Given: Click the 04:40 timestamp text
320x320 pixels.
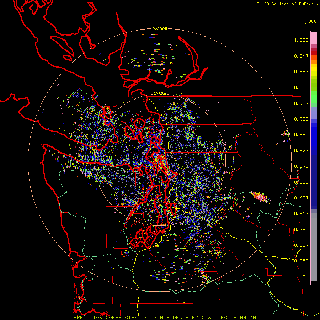Looking at the screenshot, I should [248, 318].
